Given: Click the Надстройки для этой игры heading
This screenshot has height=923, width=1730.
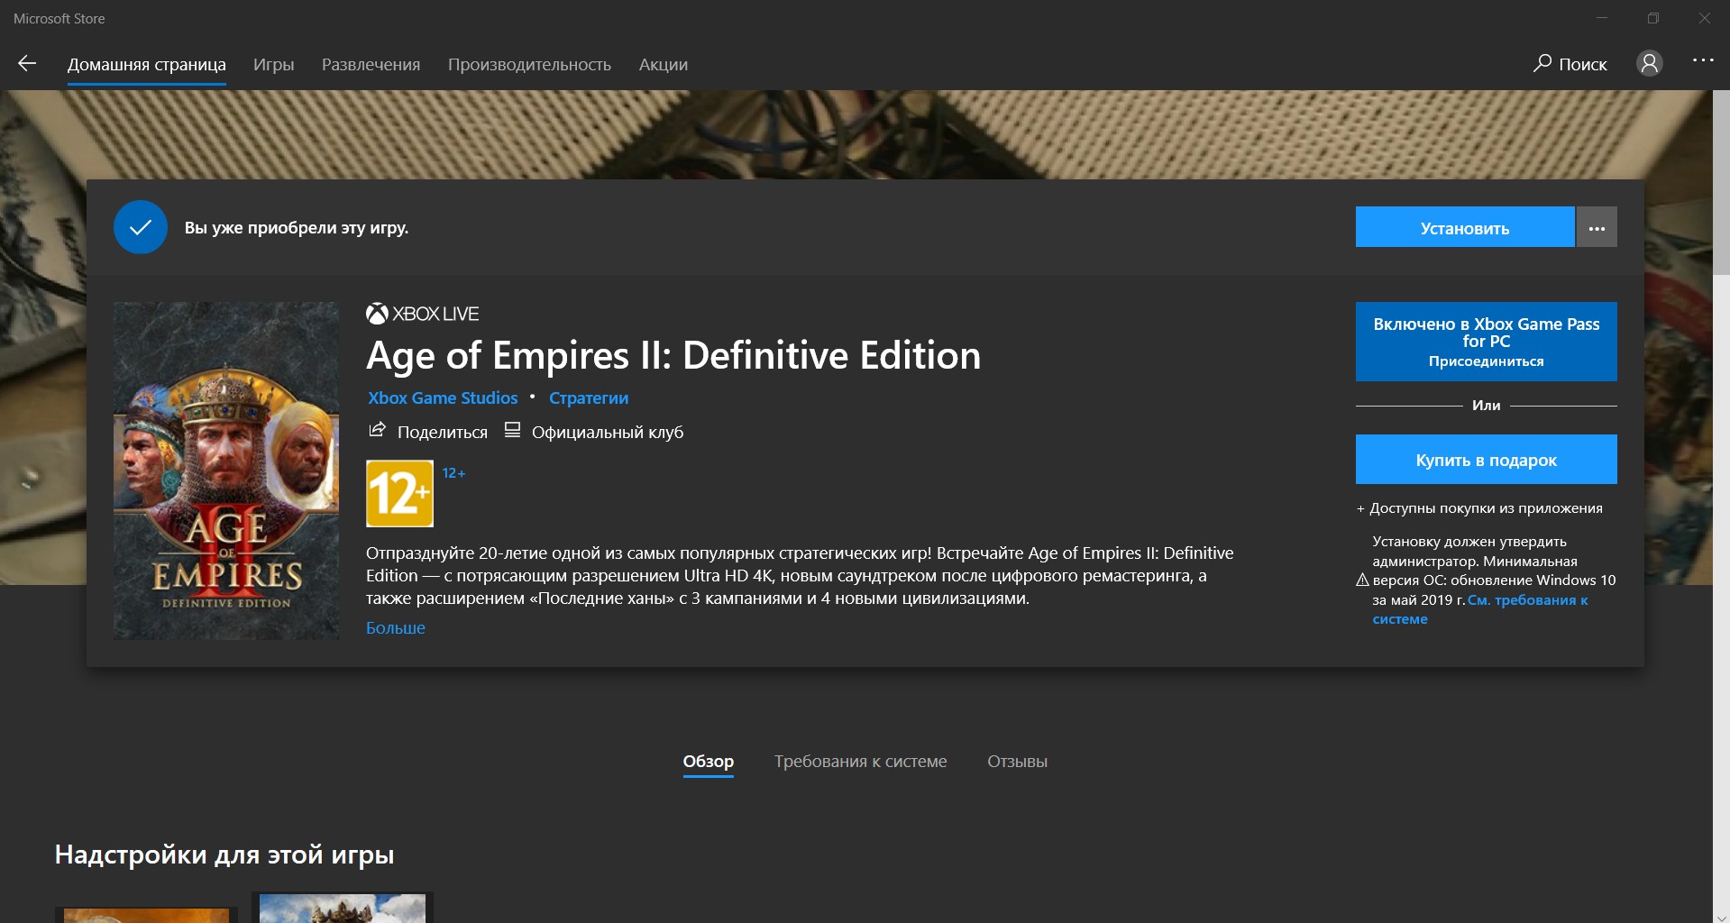Looking at the screenshot, I should pos(224,854).
